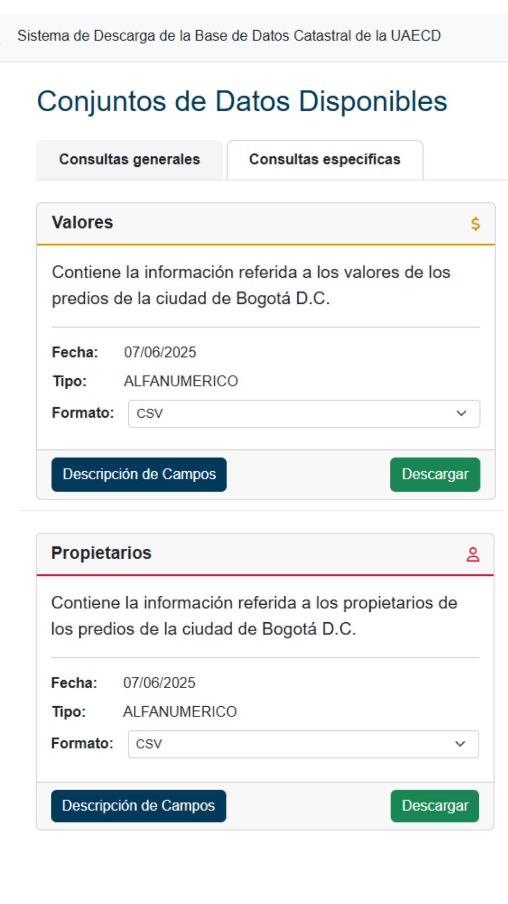Click the dollar sign icon on Valores card
508x904 pixels.
(x=474, y=224)
